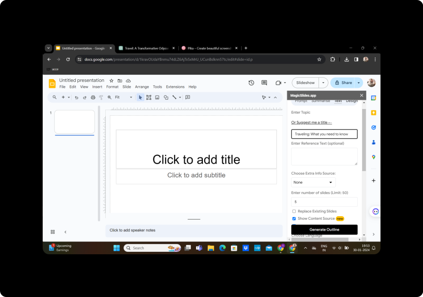Viewport: 423px width, 297px height.
Task: Open Slideshow options dropdown arrow
Action: (x=323, y=83)
